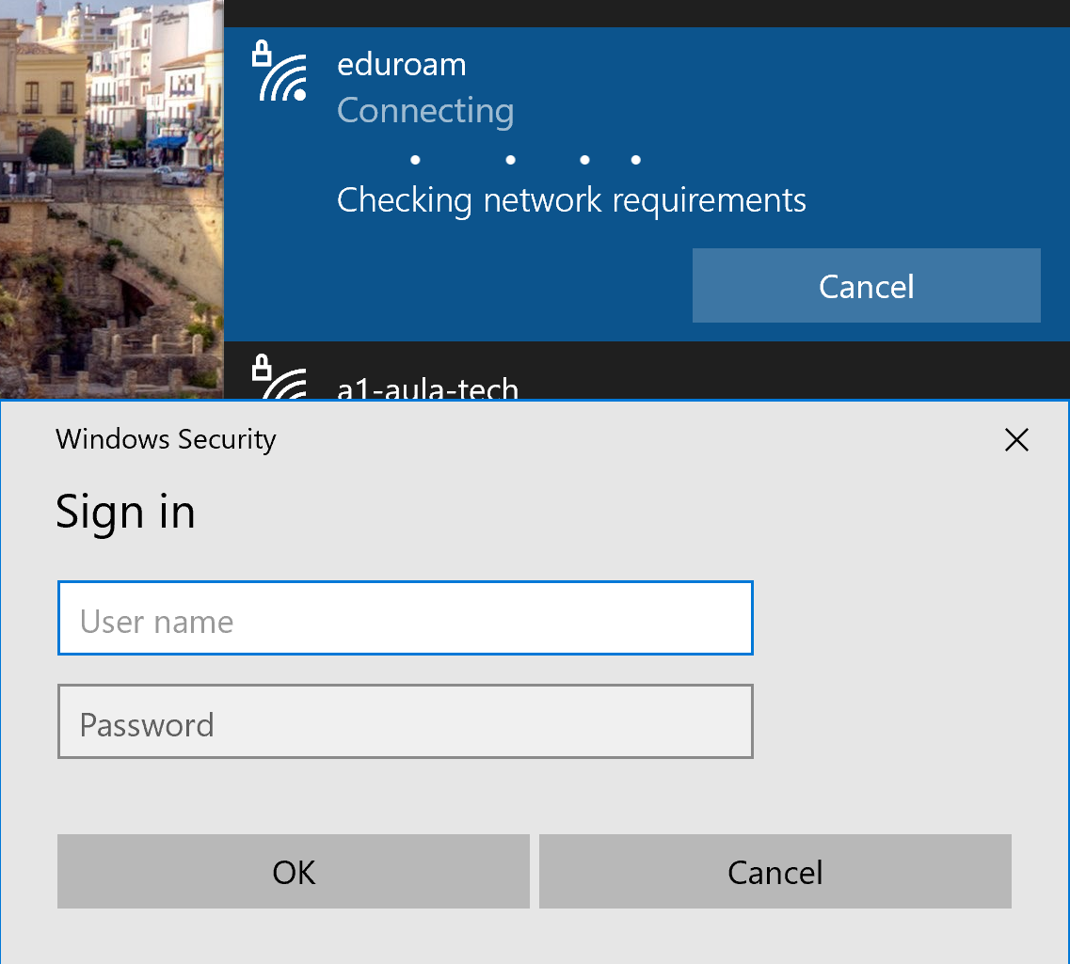This screenshot has width=1070, height=964.
Task: Click the Checking network requirements status text
Action: point(571,199)
